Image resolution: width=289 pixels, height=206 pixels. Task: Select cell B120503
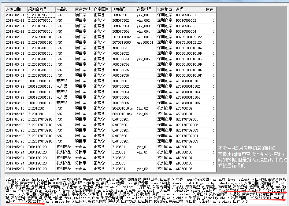coord(124,163)
